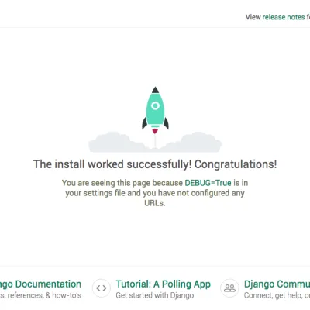Click the Django Community link
The width and height of the screenshot is (310, 310).
point(277,284)
